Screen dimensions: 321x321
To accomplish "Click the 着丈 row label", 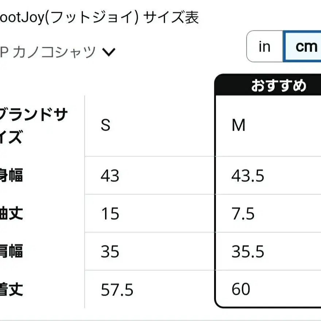I will pos(11,290).
